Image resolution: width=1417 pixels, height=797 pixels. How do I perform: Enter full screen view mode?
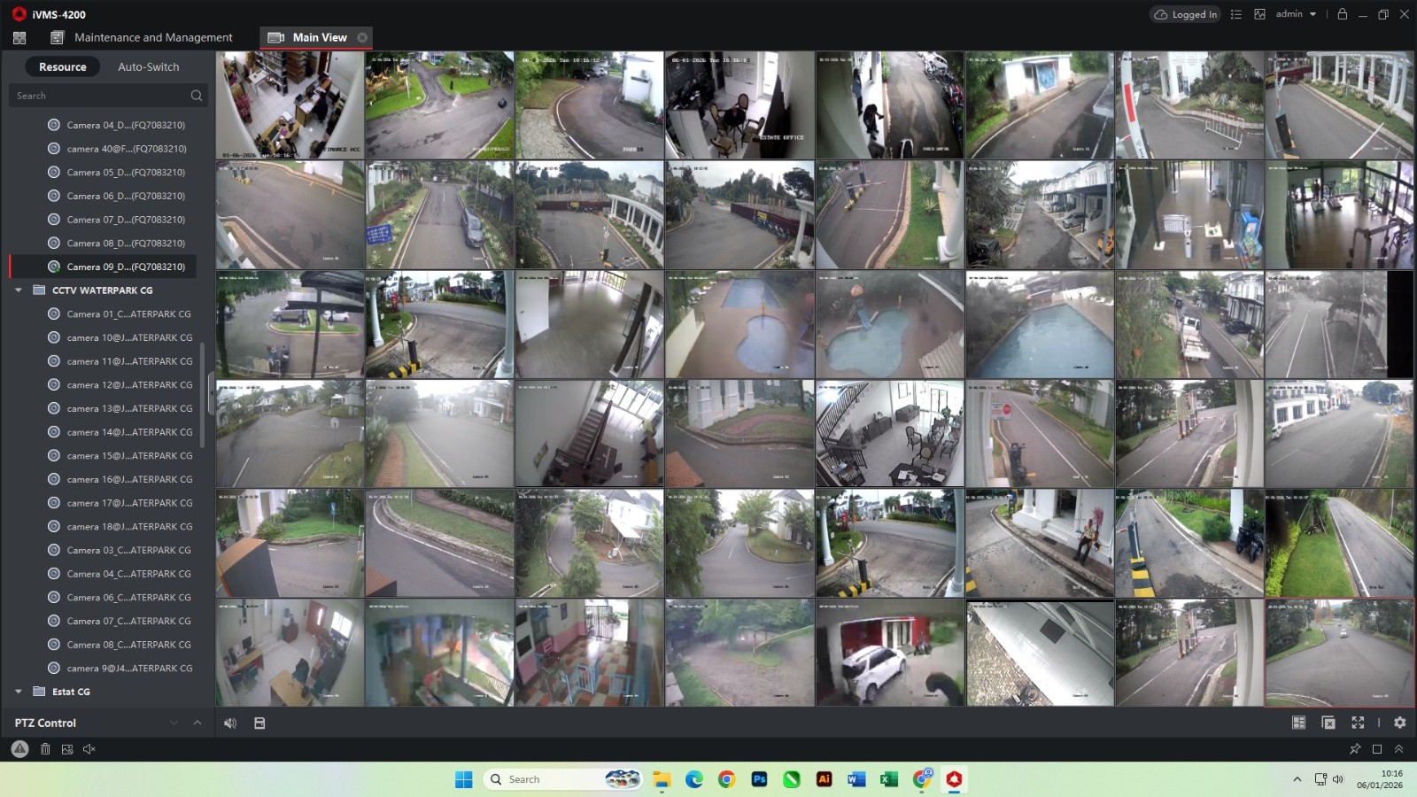(x=1358, y=723)
